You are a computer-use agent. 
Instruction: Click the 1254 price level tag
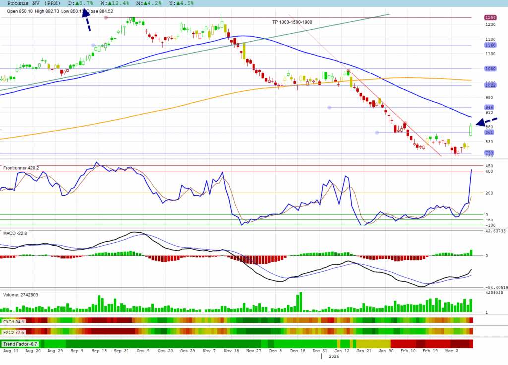tap(490, 18)
